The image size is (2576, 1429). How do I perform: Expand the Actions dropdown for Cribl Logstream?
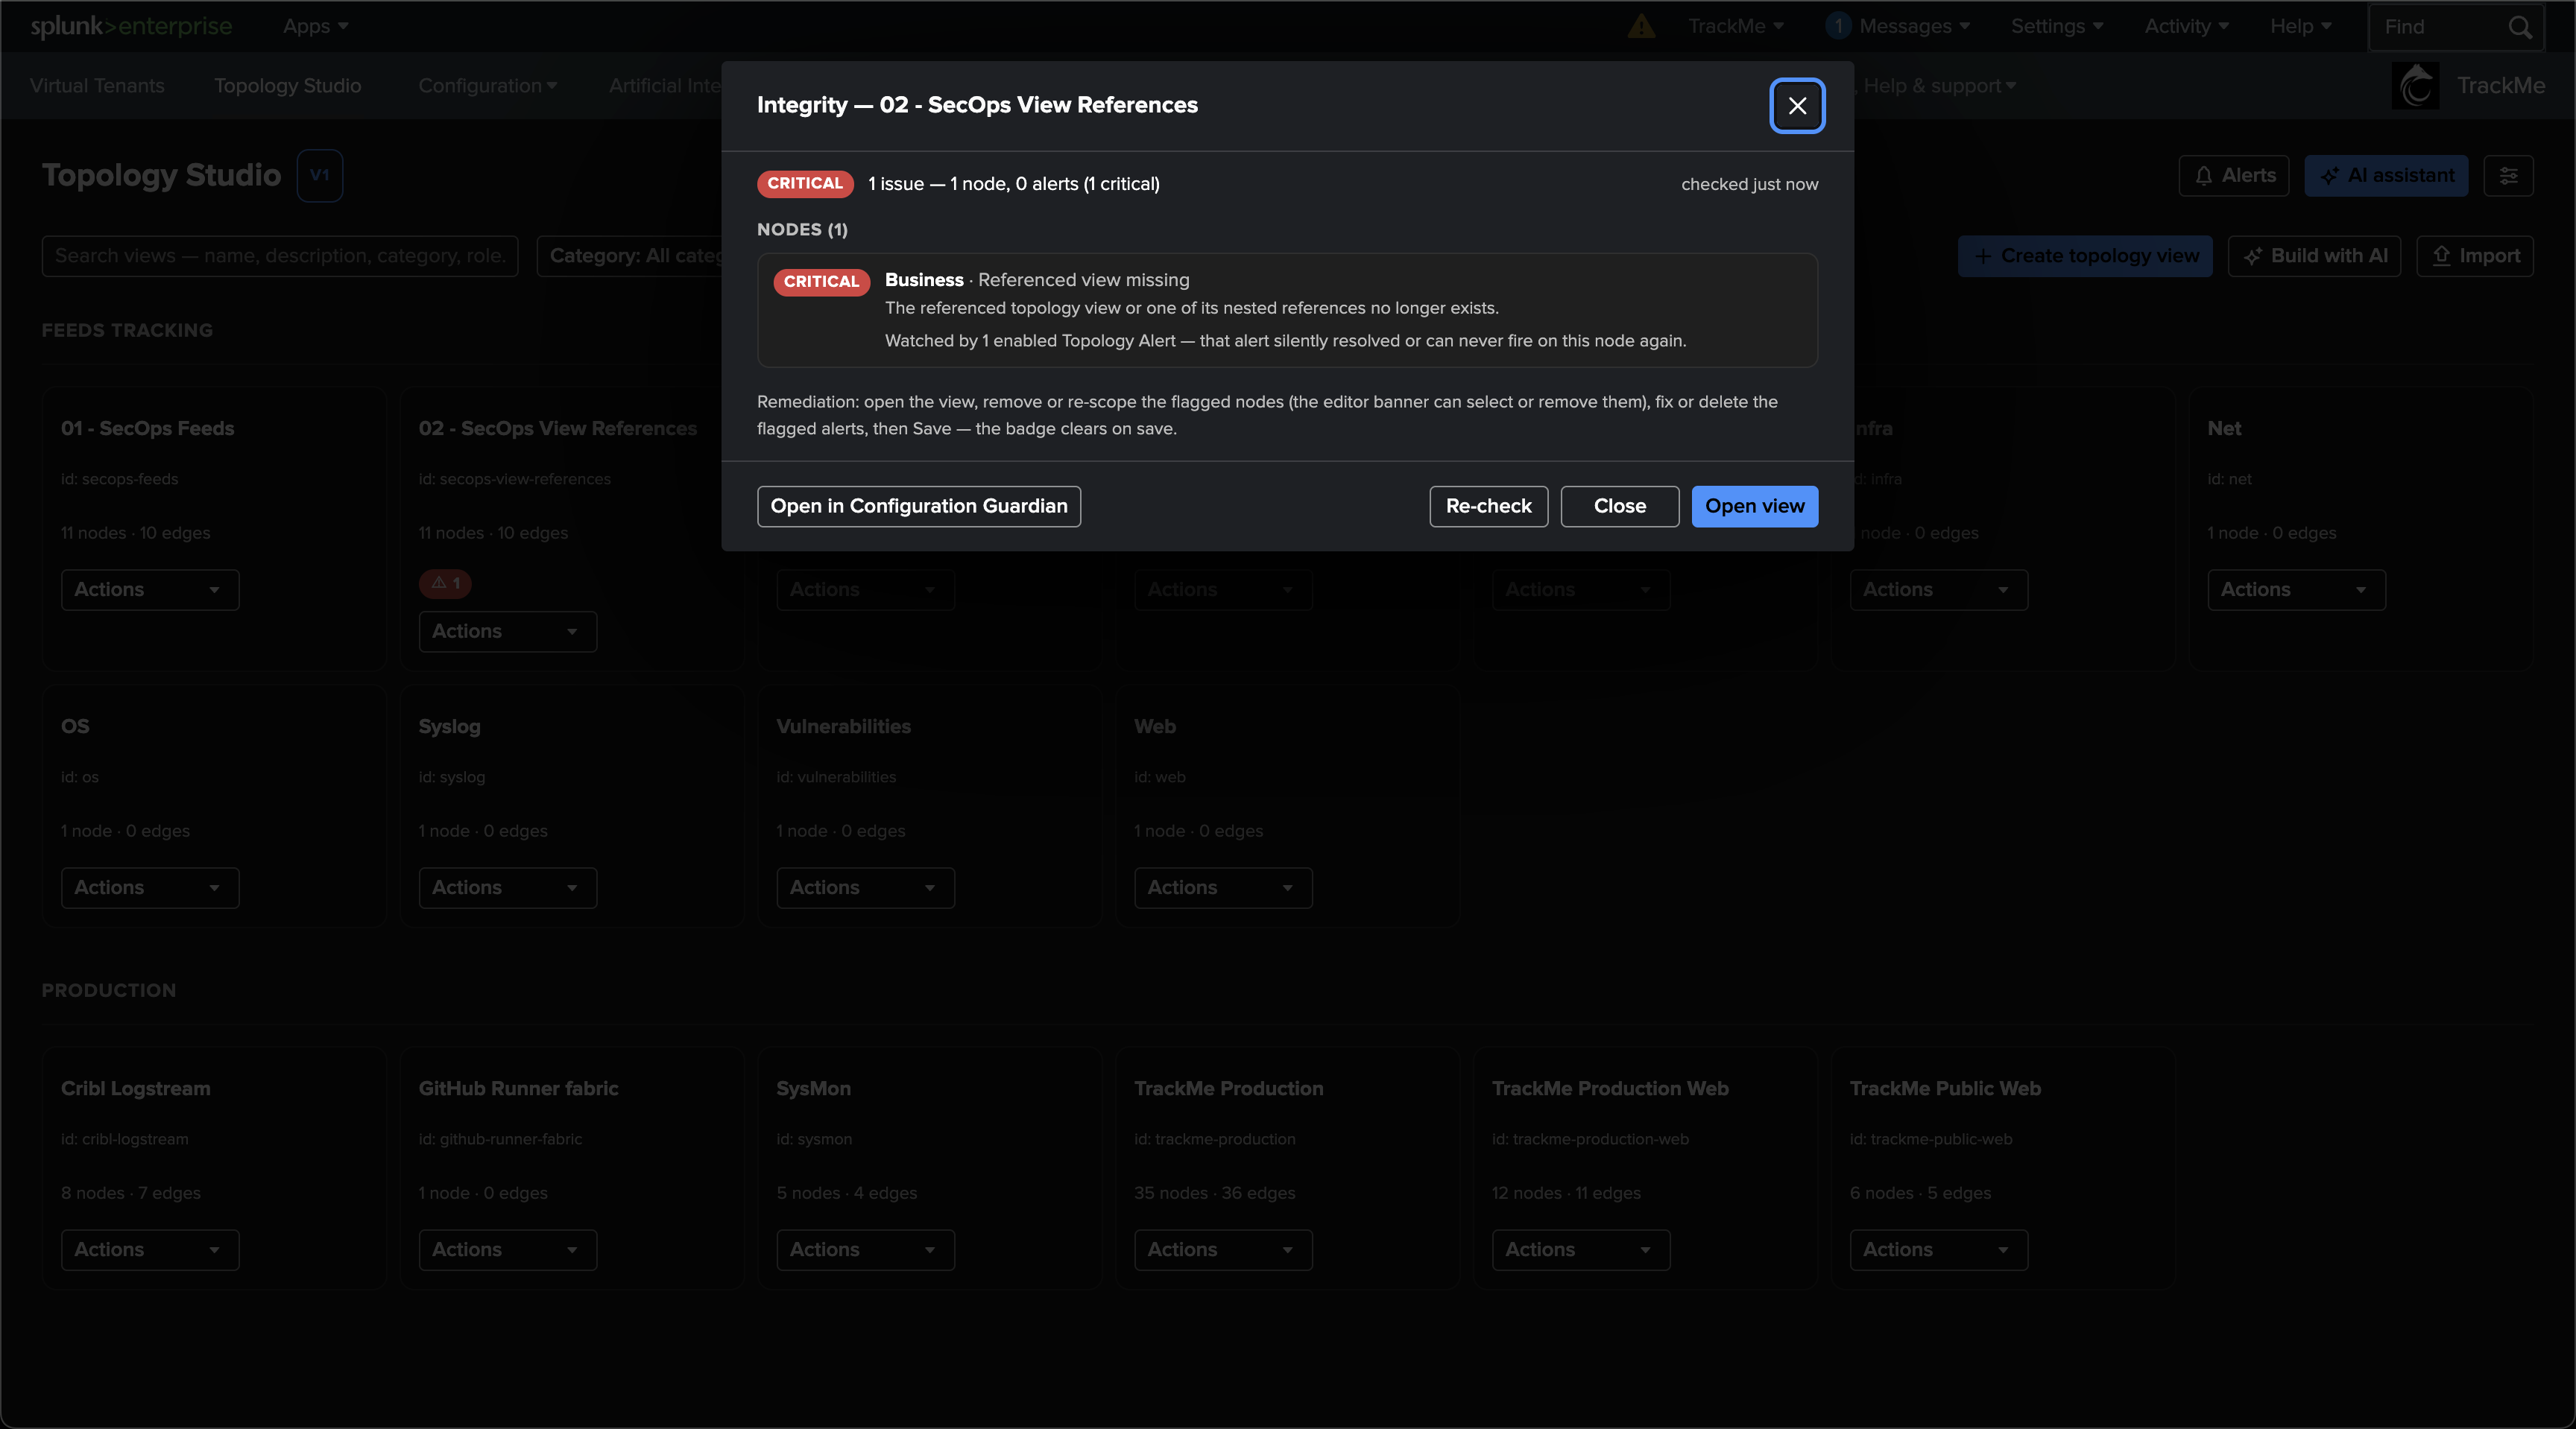point(150,1250)
